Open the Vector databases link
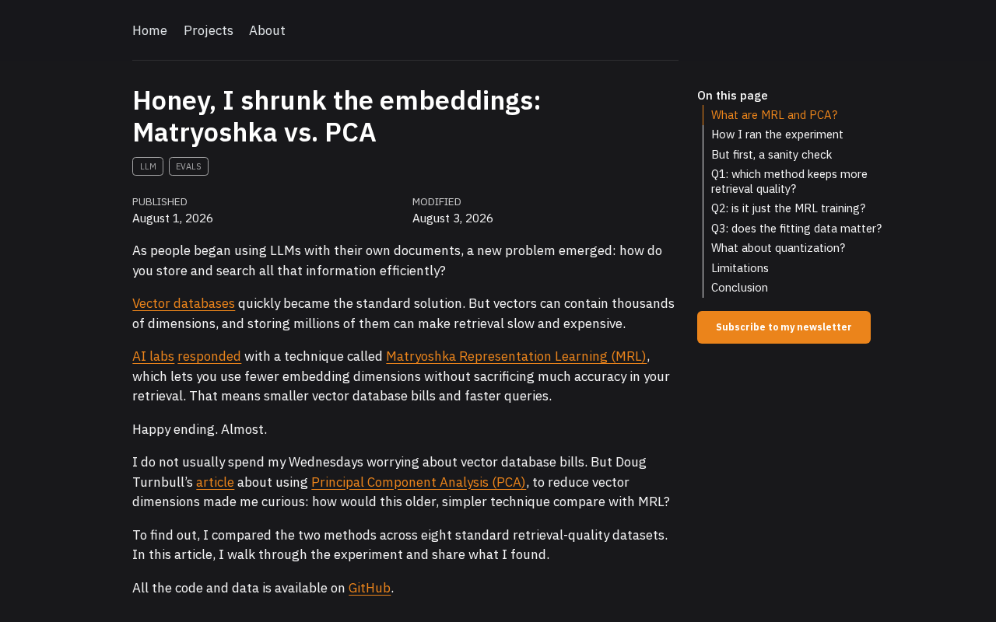 coord(184,303)
